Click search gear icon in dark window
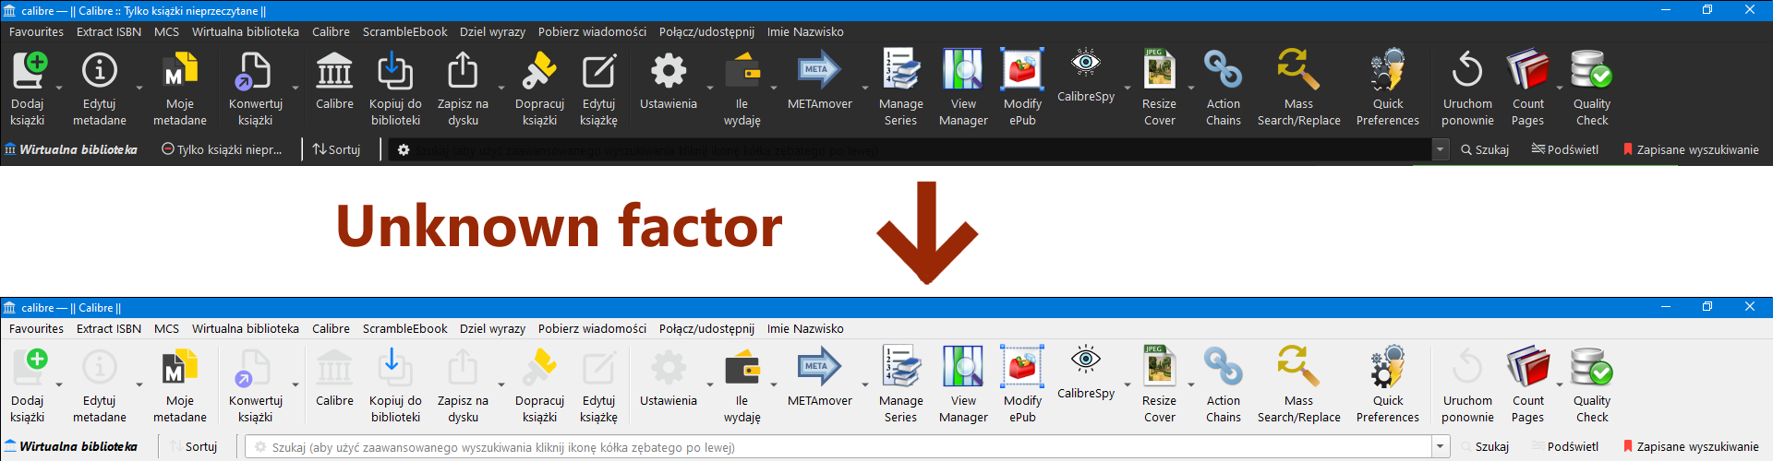The height and width of the screenshot is (461, 1773). [x=404, y=149]
